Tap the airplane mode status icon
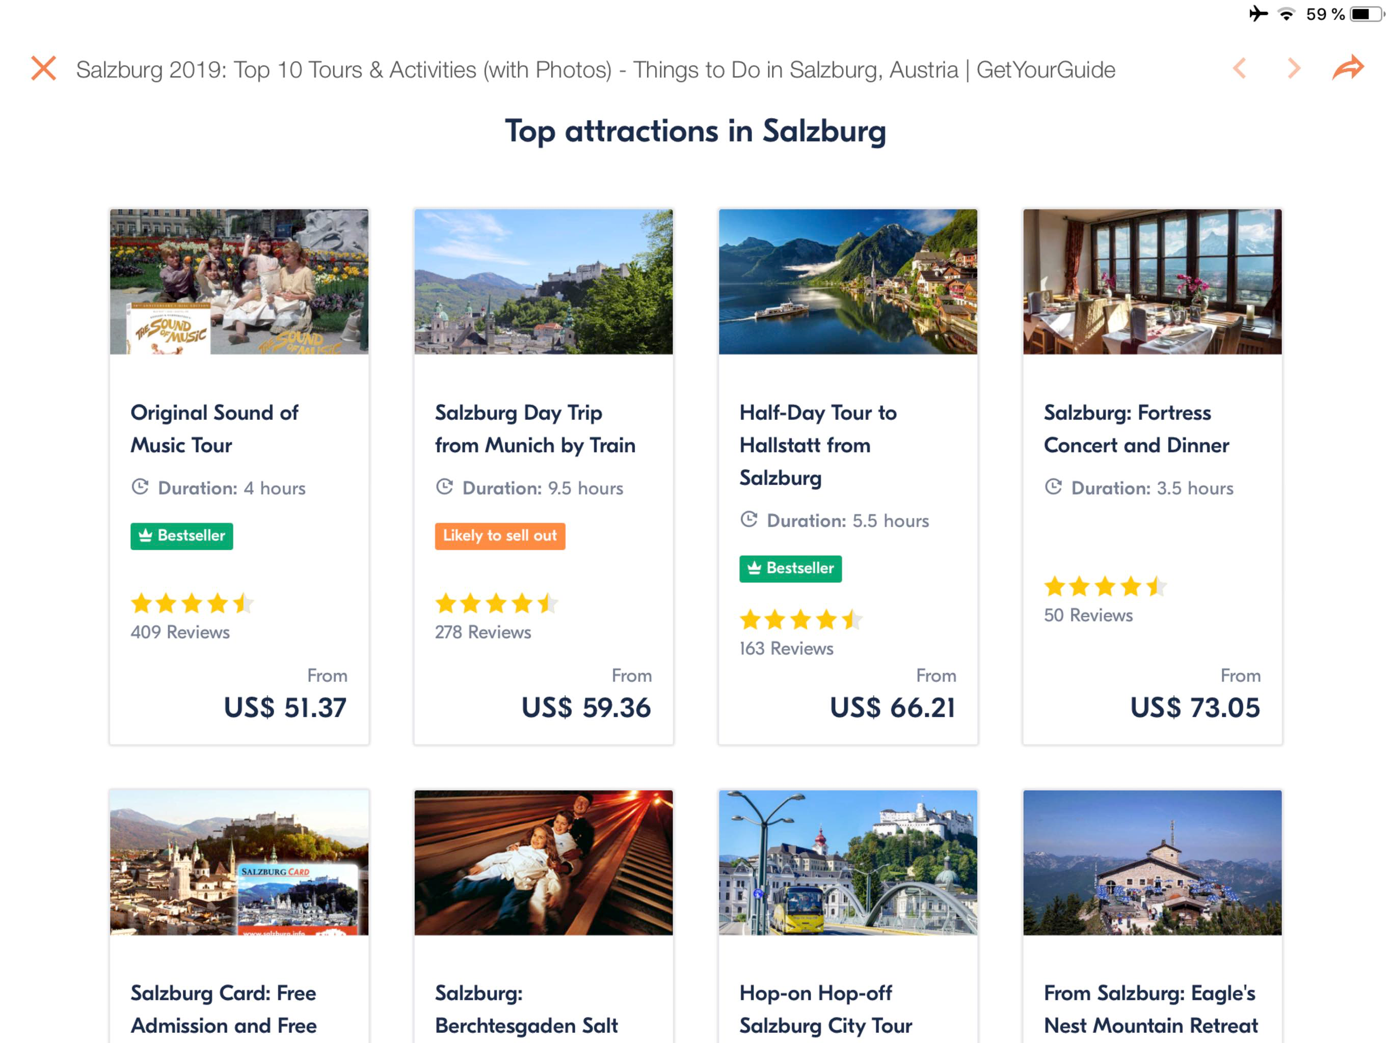 pyautogui.click(x=1258, y=13)
